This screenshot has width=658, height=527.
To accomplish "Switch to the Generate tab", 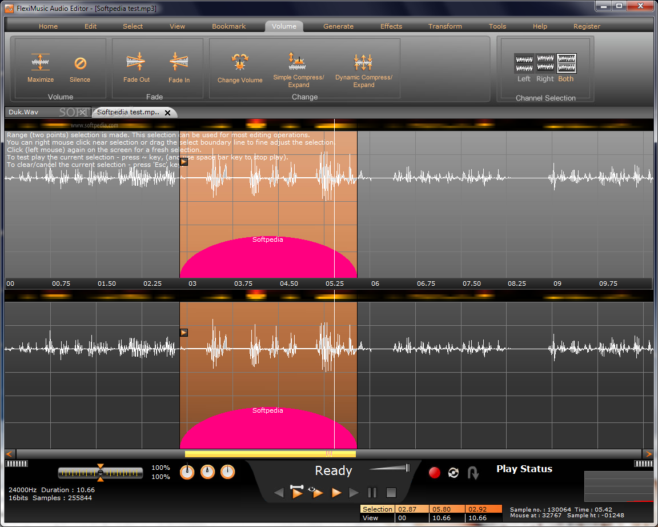I will (338, 26).
